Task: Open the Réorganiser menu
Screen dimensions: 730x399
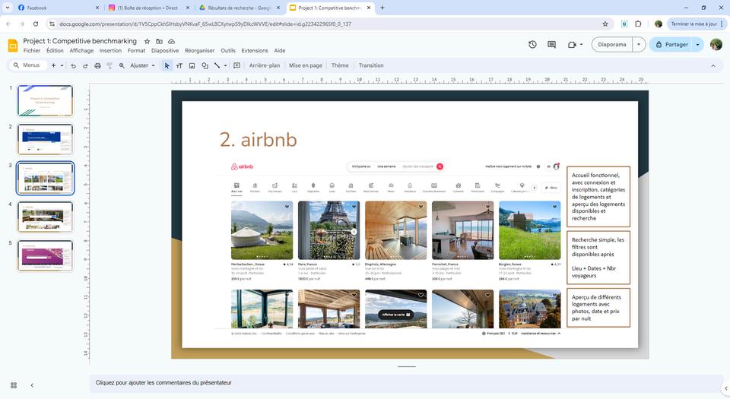Action: click(200, 51)
